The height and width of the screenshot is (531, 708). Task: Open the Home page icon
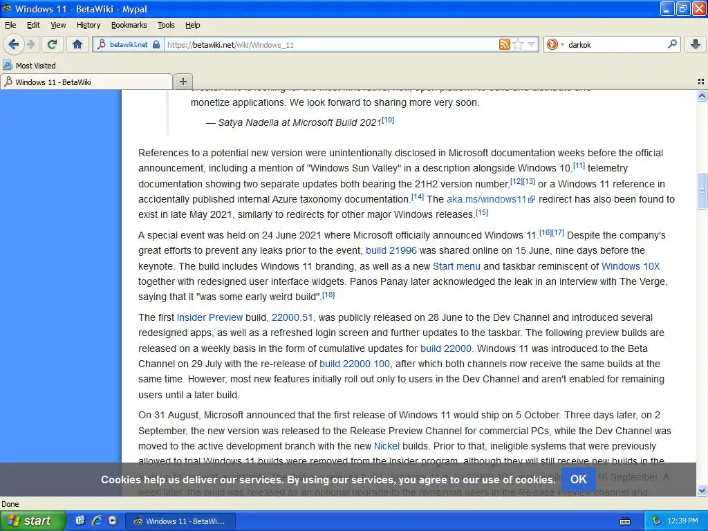[77, 44]
